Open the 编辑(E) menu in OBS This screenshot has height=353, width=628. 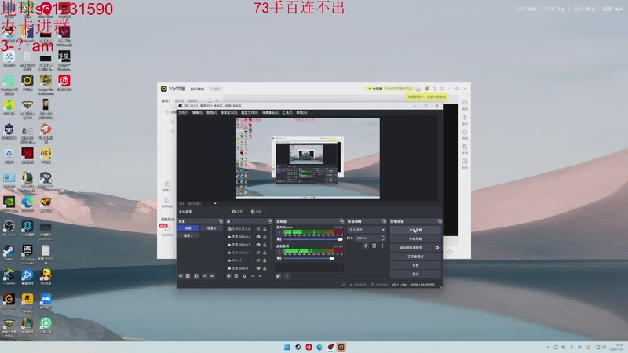197,113
